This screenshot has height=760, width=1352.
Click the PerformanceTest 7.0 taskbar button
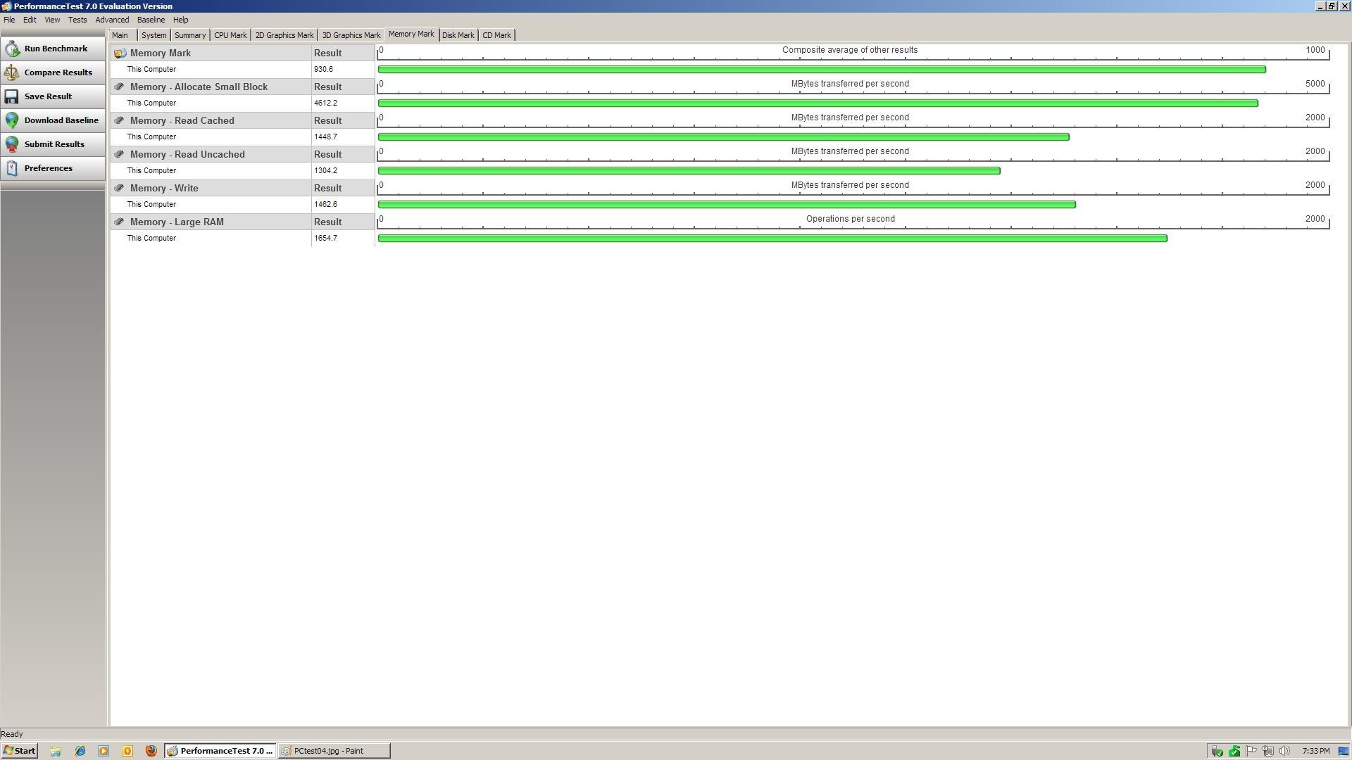[x=220, y=751]
